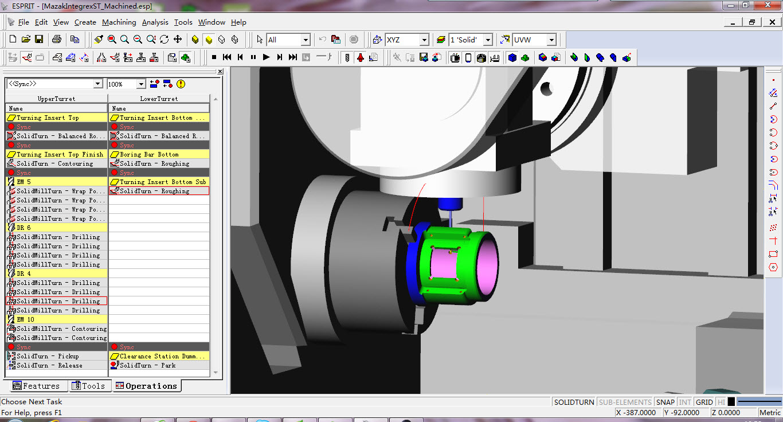Toggle GRID mode in the status bar

(x=704, y=402)
